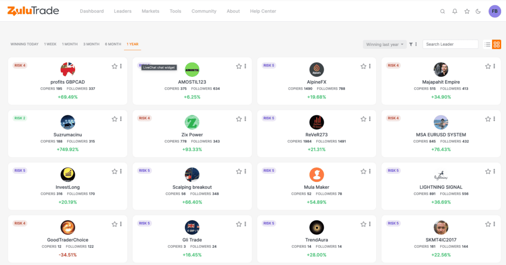Open the Leaders menu item
506x265 pixels.
point(123,11)
